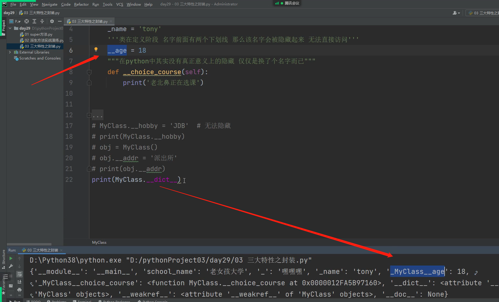Screen dimensions: 499x302
Task: Open the VCS menu
Action: point(120,4)
